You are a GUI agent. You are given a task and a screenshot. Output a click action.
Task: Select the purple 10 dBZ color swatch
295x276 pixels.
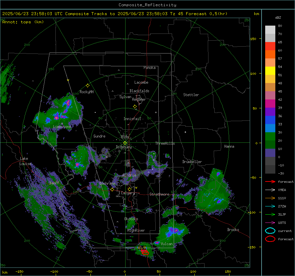(x=270, y=153)
